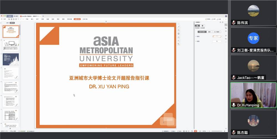The image size is (277, 139).
Task: Open the line style dropdown showing 无
Action: 217,41
